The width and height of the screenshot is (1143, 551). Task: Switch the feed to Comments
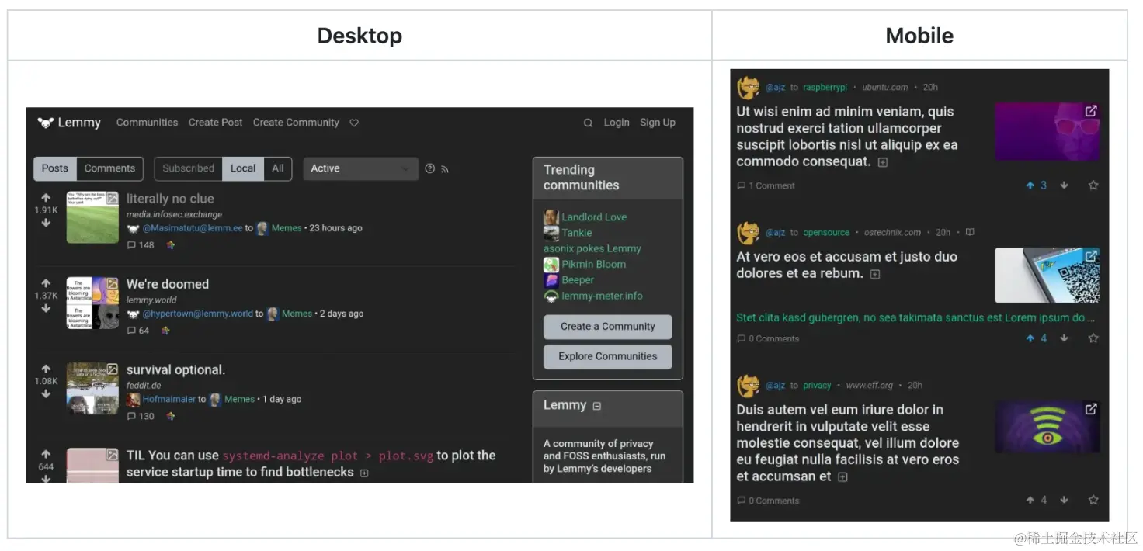(109, 168)
